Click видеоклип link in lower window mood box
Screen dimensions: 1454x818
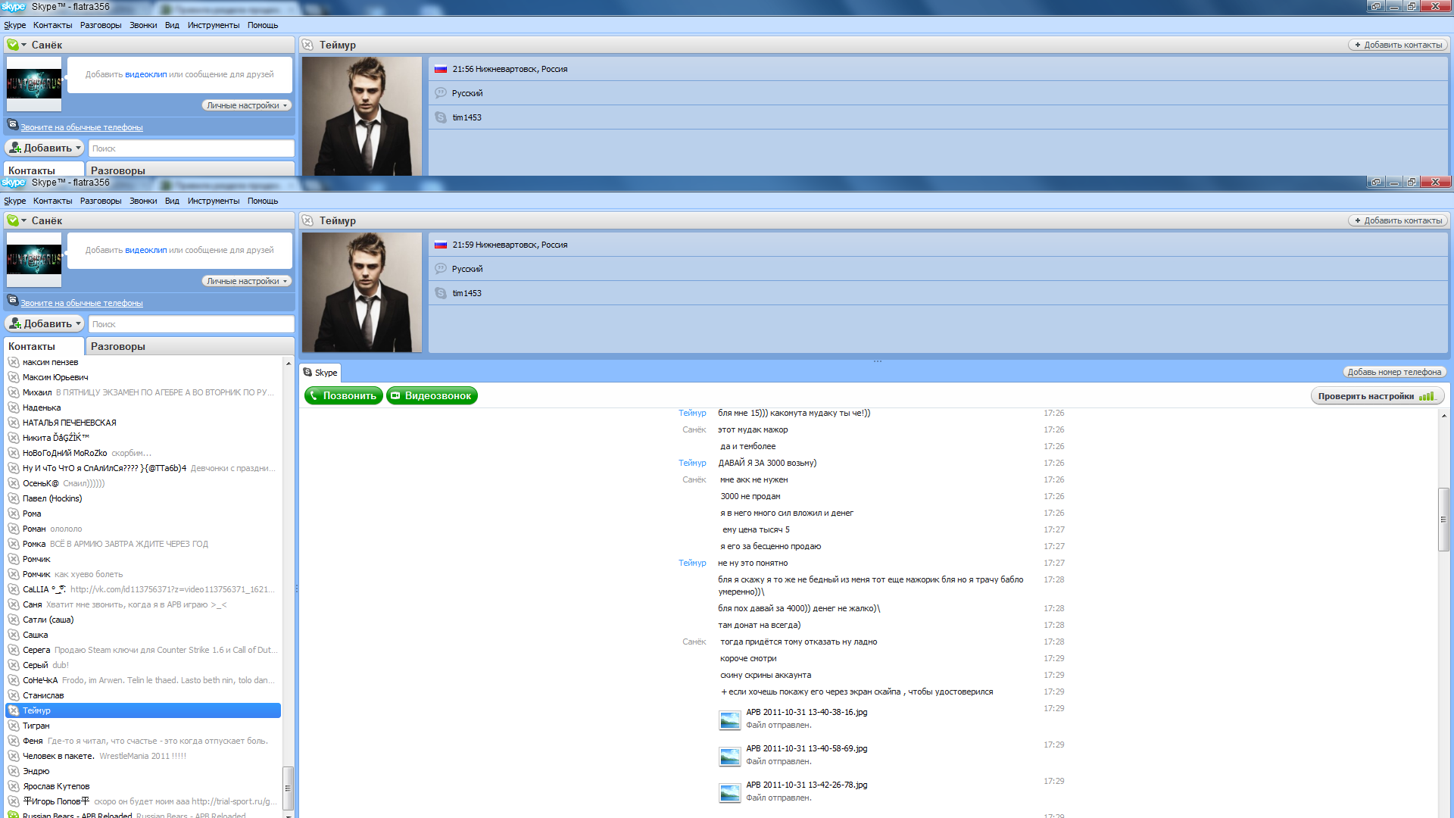tap(146, 250)
